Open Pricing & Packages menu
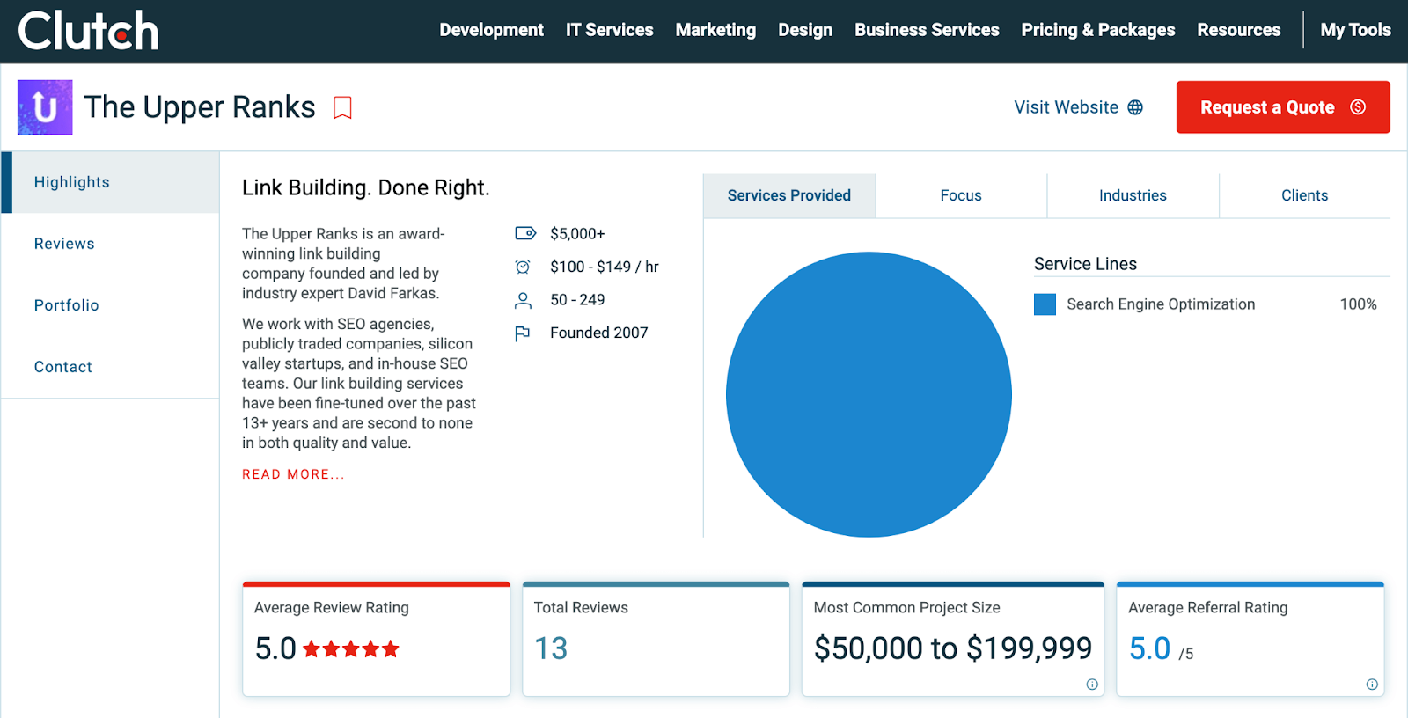The height and width of the screenshot is (718, 1408). (x=1098, y=30)
